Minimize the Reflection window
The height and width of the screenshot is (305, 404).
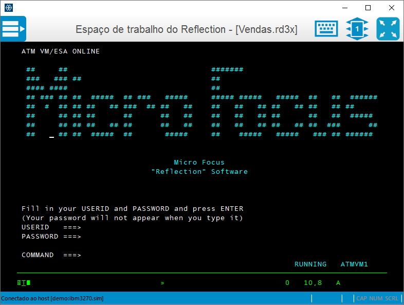(344, 8)
